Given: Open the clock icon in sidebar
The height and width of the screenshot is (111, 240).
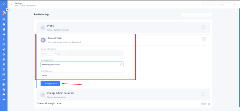Looking at the screenshot, I should (x=4, y=24).
